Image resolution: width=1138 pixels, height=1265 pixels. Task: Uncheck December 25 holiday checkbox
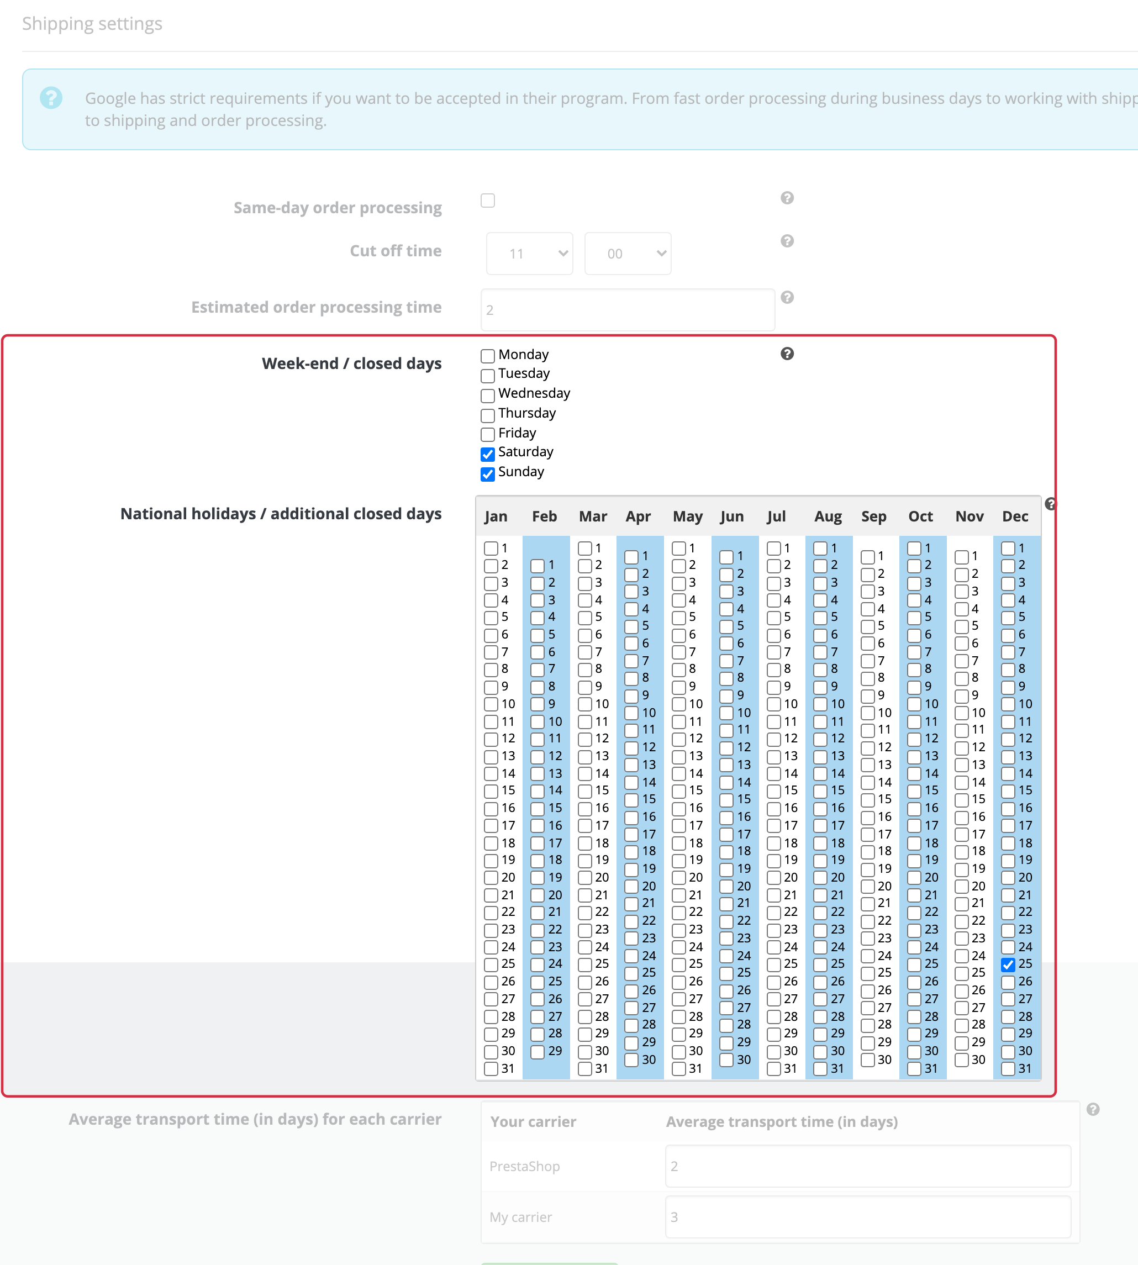1008,965
